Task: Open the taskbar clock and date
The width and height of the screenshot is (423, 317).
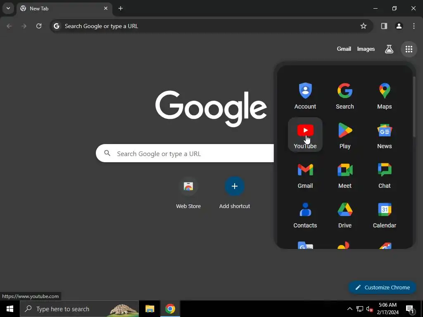Action: (x=387, y=309)
